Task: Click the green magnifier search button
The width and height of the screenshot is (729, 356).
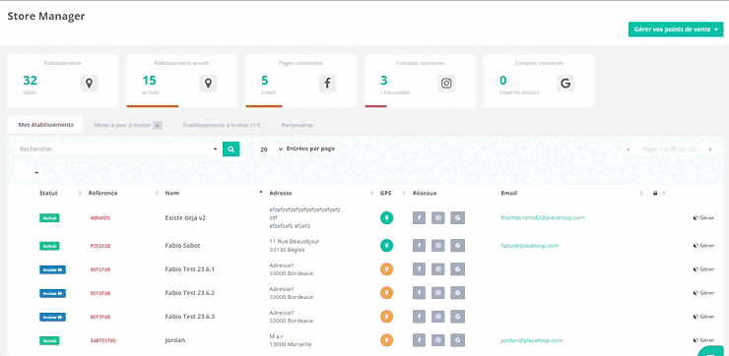Action: [x=232, y=149]
